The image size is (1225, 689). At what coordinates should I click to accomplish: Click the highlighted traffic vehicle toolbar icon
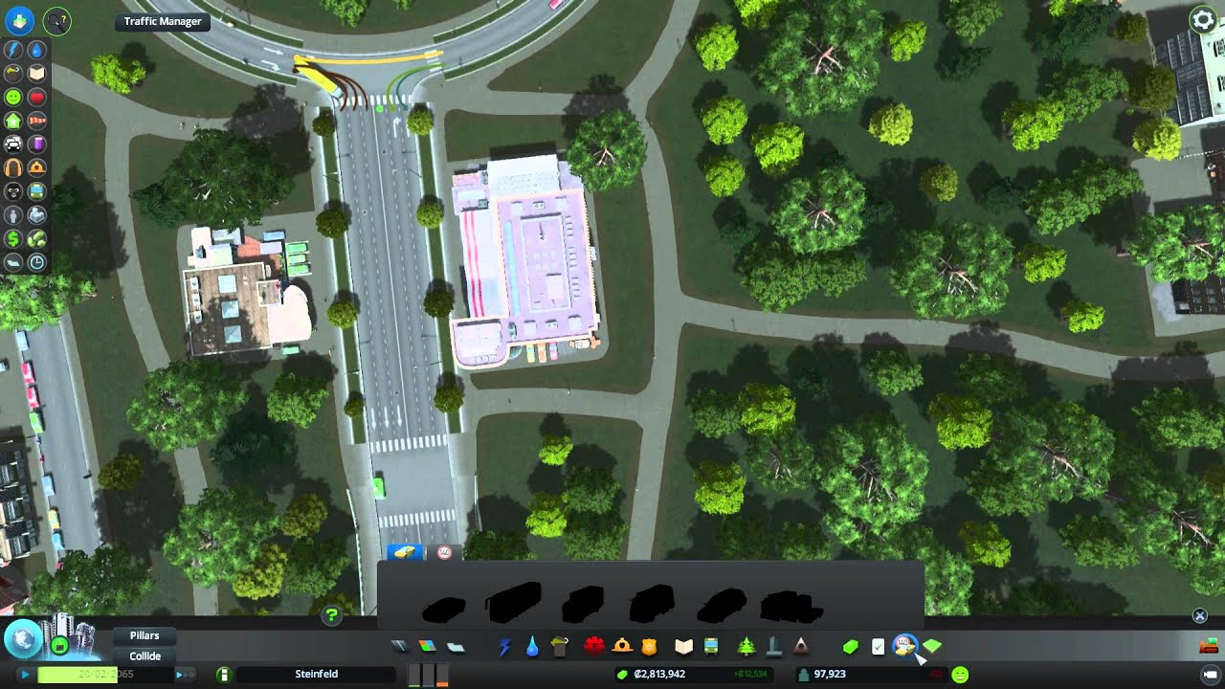(905, 647)
